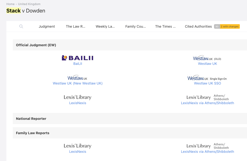
Task: Click the '2 with changes' badge
Action: [x=230, y=27]
